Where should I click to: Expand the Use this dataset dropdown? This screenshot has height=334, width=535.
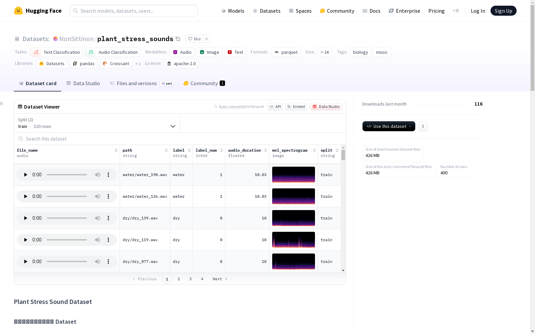coord(389,126)
